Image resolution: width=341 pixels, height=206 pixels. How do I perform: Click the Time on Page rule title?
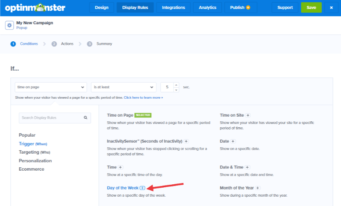(x=120, y=115)
